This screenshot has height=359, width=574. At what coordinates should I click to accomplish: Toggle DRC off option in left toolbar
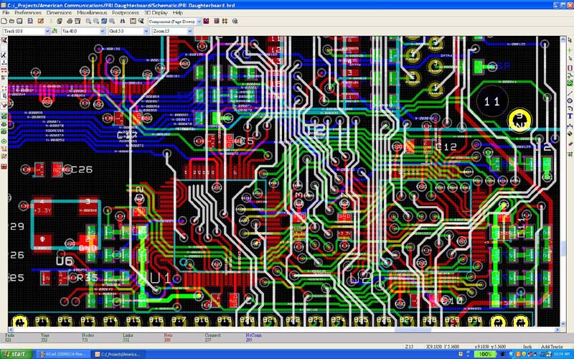[x=4, y=40]
